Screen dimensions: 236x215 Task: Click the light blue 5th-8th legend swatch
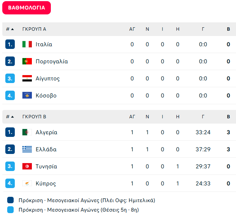10,210
